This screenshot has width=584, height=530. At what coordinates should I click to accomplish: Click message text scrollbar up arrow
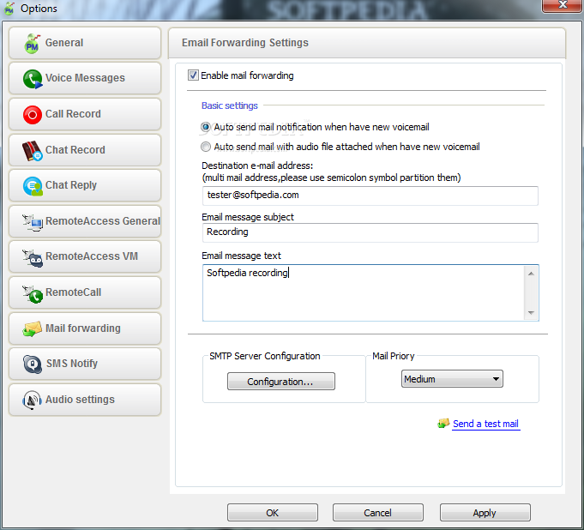[x=531, y=274]
